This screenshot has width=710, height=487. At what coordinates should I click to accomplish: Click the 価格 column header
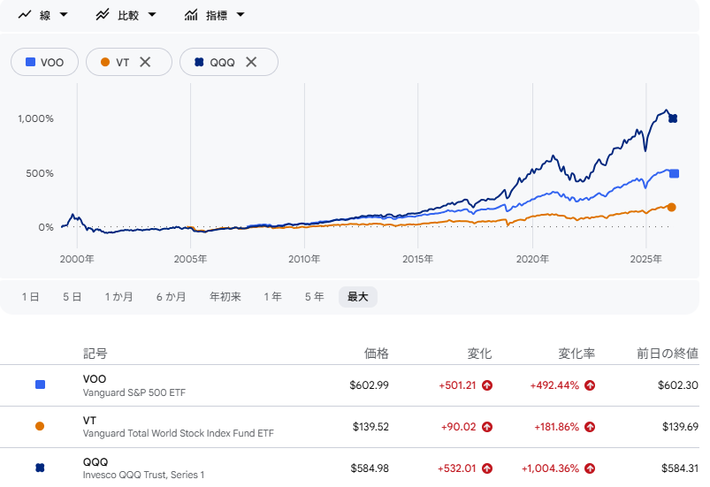[x=377, y=354]
